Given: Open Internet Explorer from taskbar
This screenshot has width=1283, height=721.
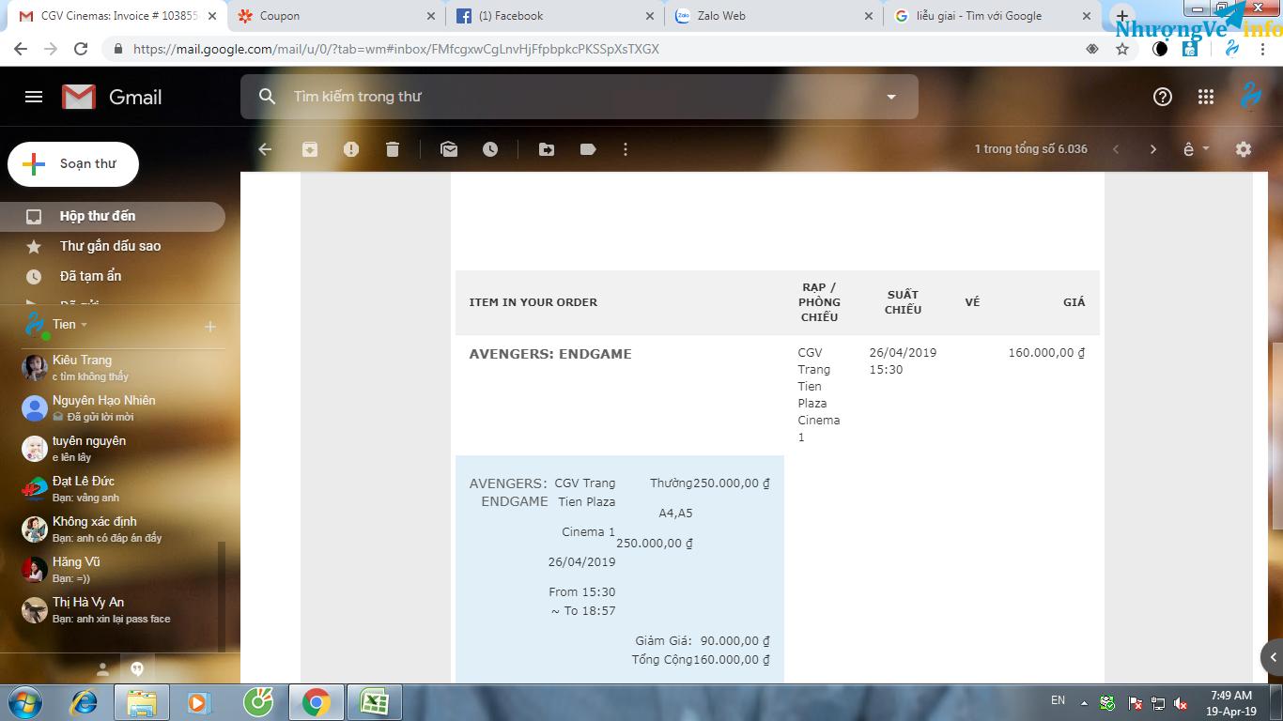Looking at the screenshot, I should tap(85, 702).
